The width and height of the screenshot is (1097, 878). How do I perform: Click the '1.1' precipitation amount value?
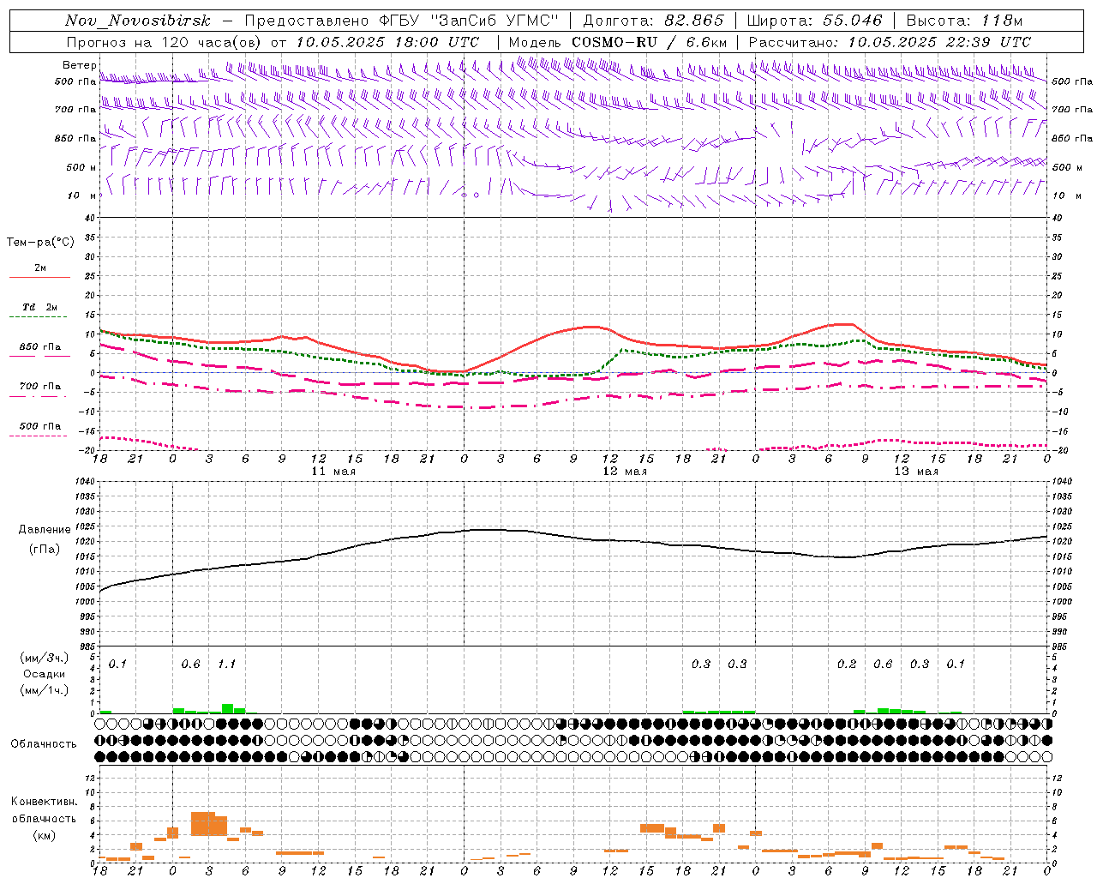tap(226, 665)
